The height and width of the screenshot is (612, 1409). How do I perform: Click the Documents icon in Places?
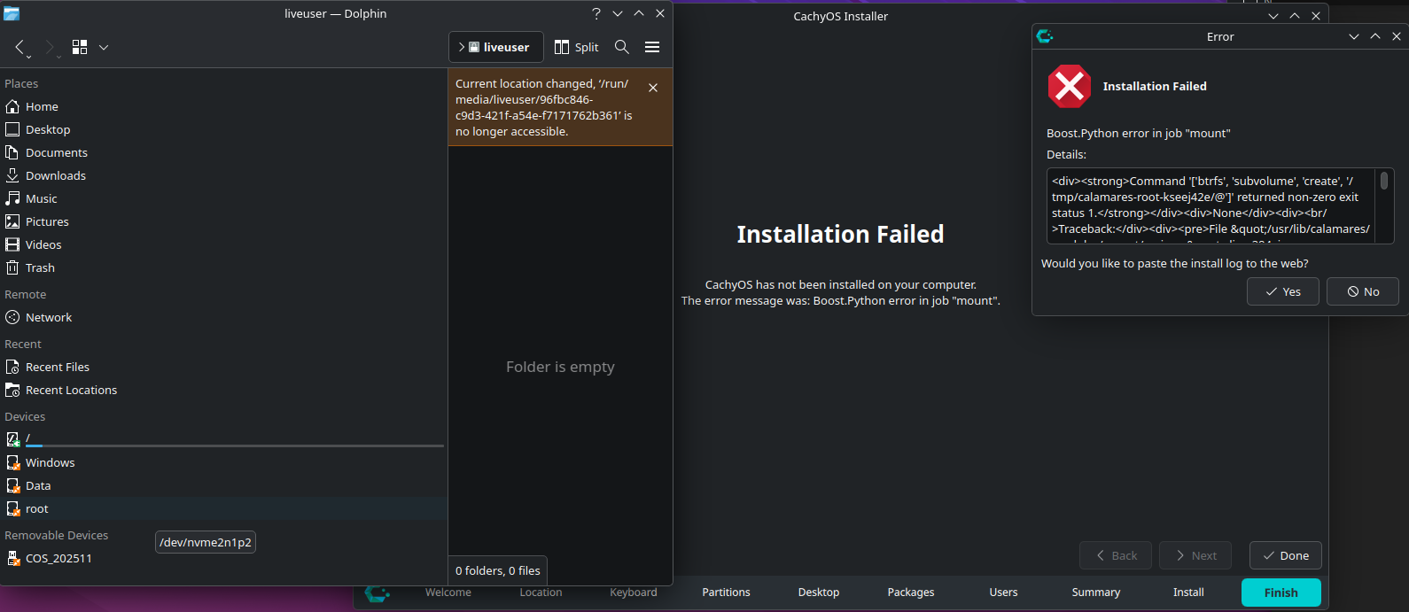point(12,152)
